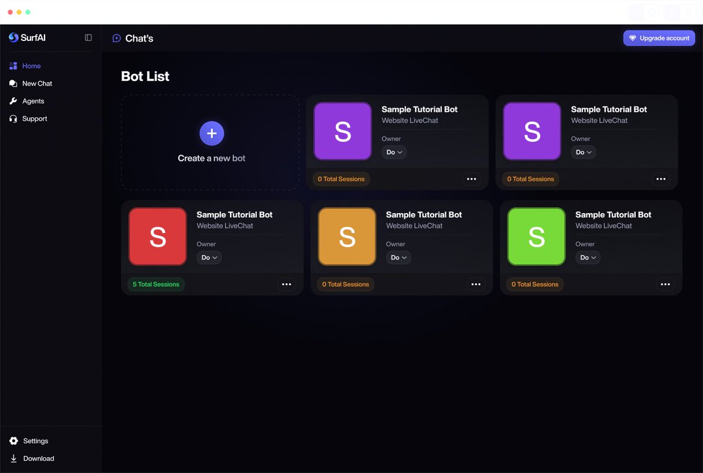
Task: Click the Upgrade account button
Action: tap(659, 38)
